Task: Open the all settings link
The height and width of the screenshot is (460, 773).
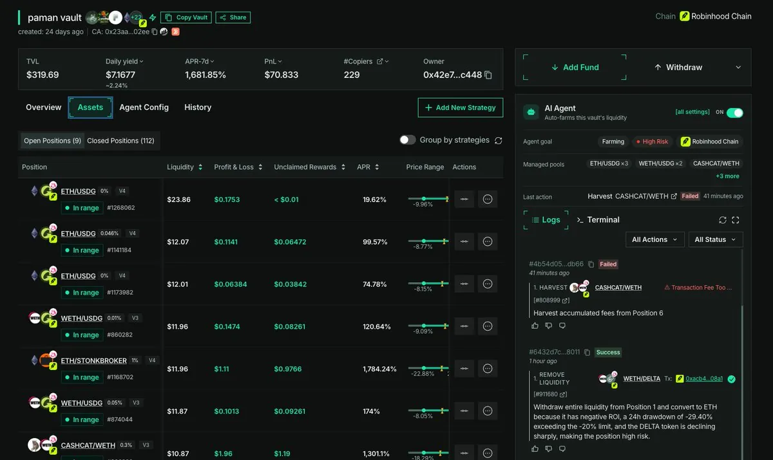Action: (692, 112)
